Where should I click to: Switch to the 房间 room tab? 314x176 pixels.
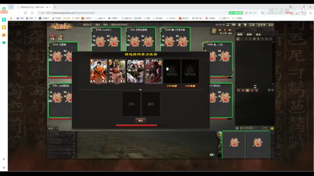click(249, 34)
